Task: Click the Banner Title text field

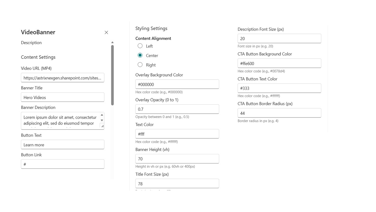Action: [62, 97]
